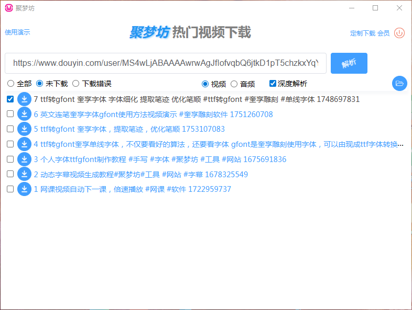Close the 聚梦坊 window
Image resolution: width=412 pixels, height=310 pixels.
399,8
